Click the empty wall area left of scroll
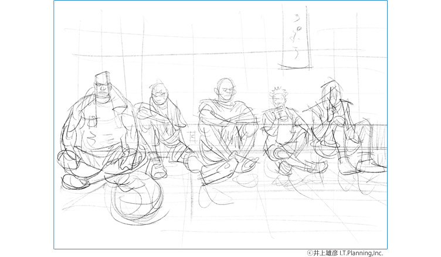Viewport: 441px width, 257px height. [x=176, y=35]
